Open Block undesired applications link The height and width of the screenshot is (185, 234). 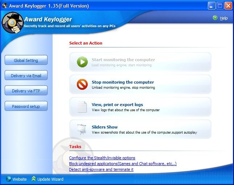tap(123, 164)
